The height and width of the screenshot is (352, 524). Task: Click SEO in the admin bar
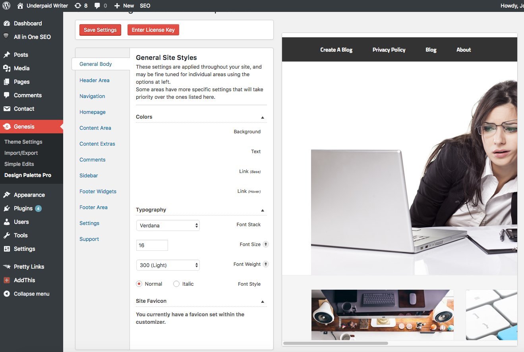click(145, 6)
